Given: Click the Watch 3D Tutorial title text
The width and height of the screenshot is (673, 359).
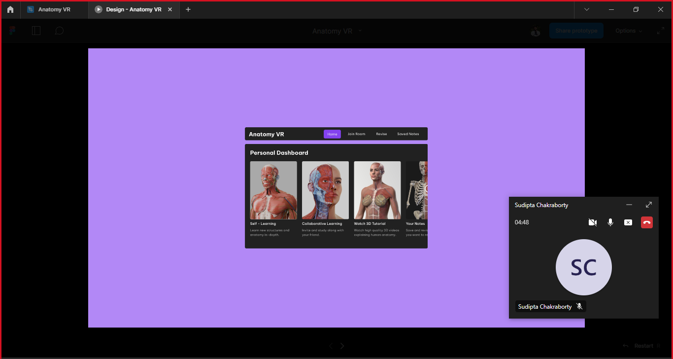Looking at the screenshot, I should click(x=370, y=224).
